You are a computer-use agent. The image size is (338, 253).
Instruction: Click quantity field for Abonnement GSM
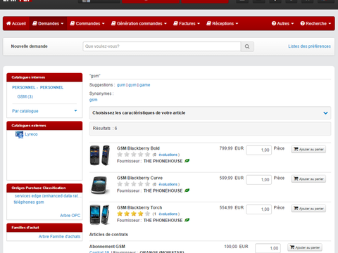(x=268, y=248)
